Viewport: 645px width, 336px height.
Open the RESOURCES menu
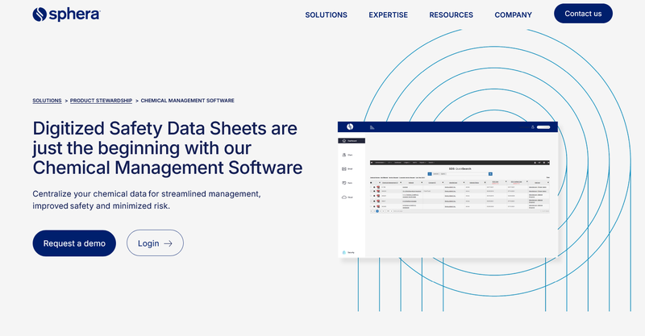coord(451,15)
